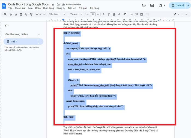Increase font size with plus button
Screen dimensions: 191x138
[98, 14]
